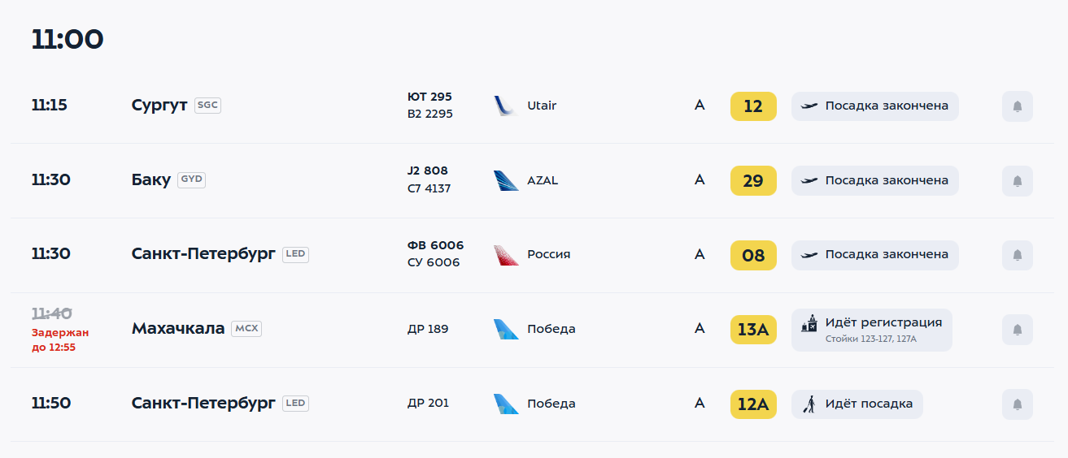
Task: Toggle bell notification for Surgut flight
Action: click(x=1017, y=106)
